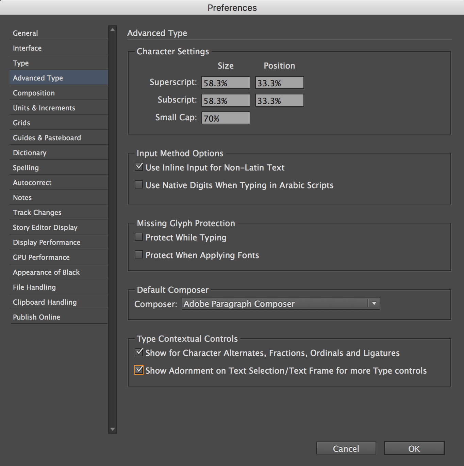Click the Superscript Size field

[226, 83]
